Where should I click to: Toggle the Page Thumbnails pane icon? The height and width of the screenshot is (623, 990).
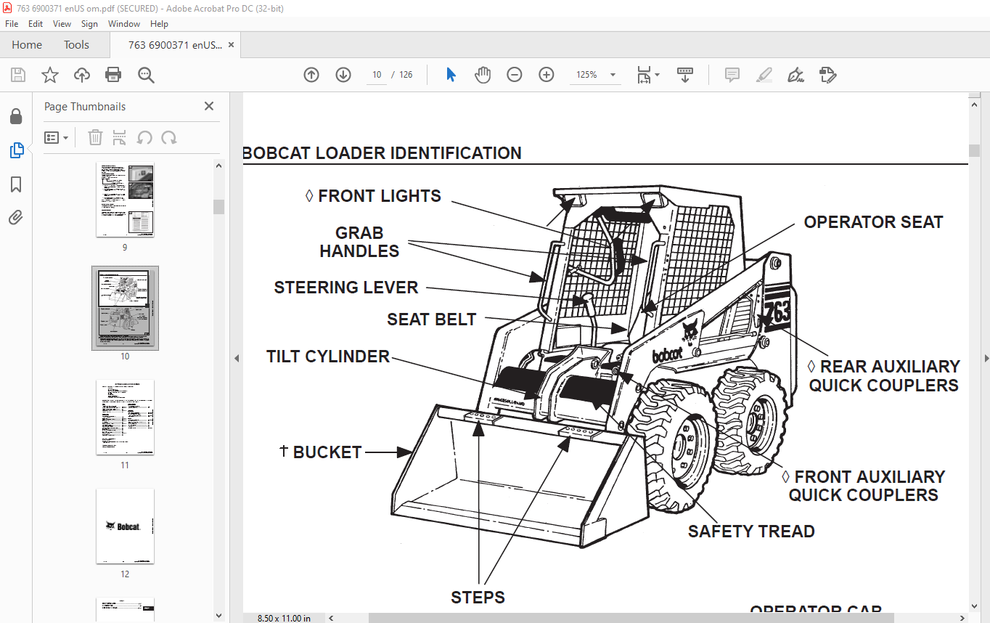click(16, 150)
